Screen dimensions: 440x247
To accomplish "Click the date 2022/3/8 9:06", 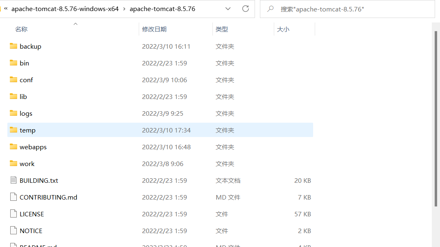I will pyautogui.click(x=162, y=164).
